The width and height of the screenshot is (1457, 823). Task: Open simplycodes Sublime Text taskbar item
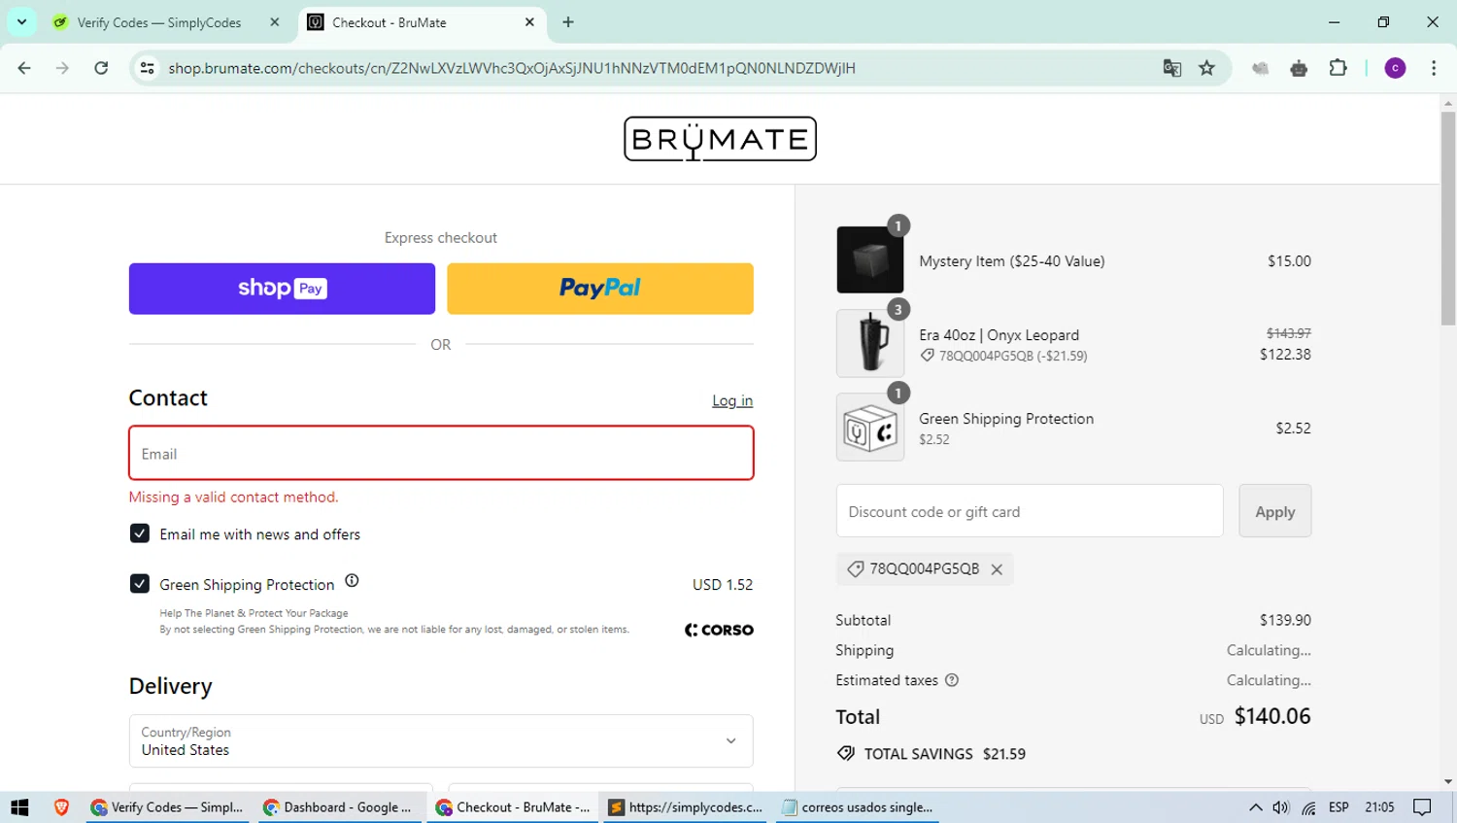click(x=686, y=807)
